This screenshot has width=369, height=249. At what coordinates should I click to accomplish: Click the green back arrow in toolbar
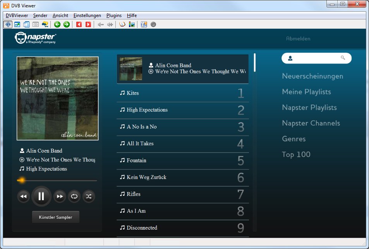point(57,24)
